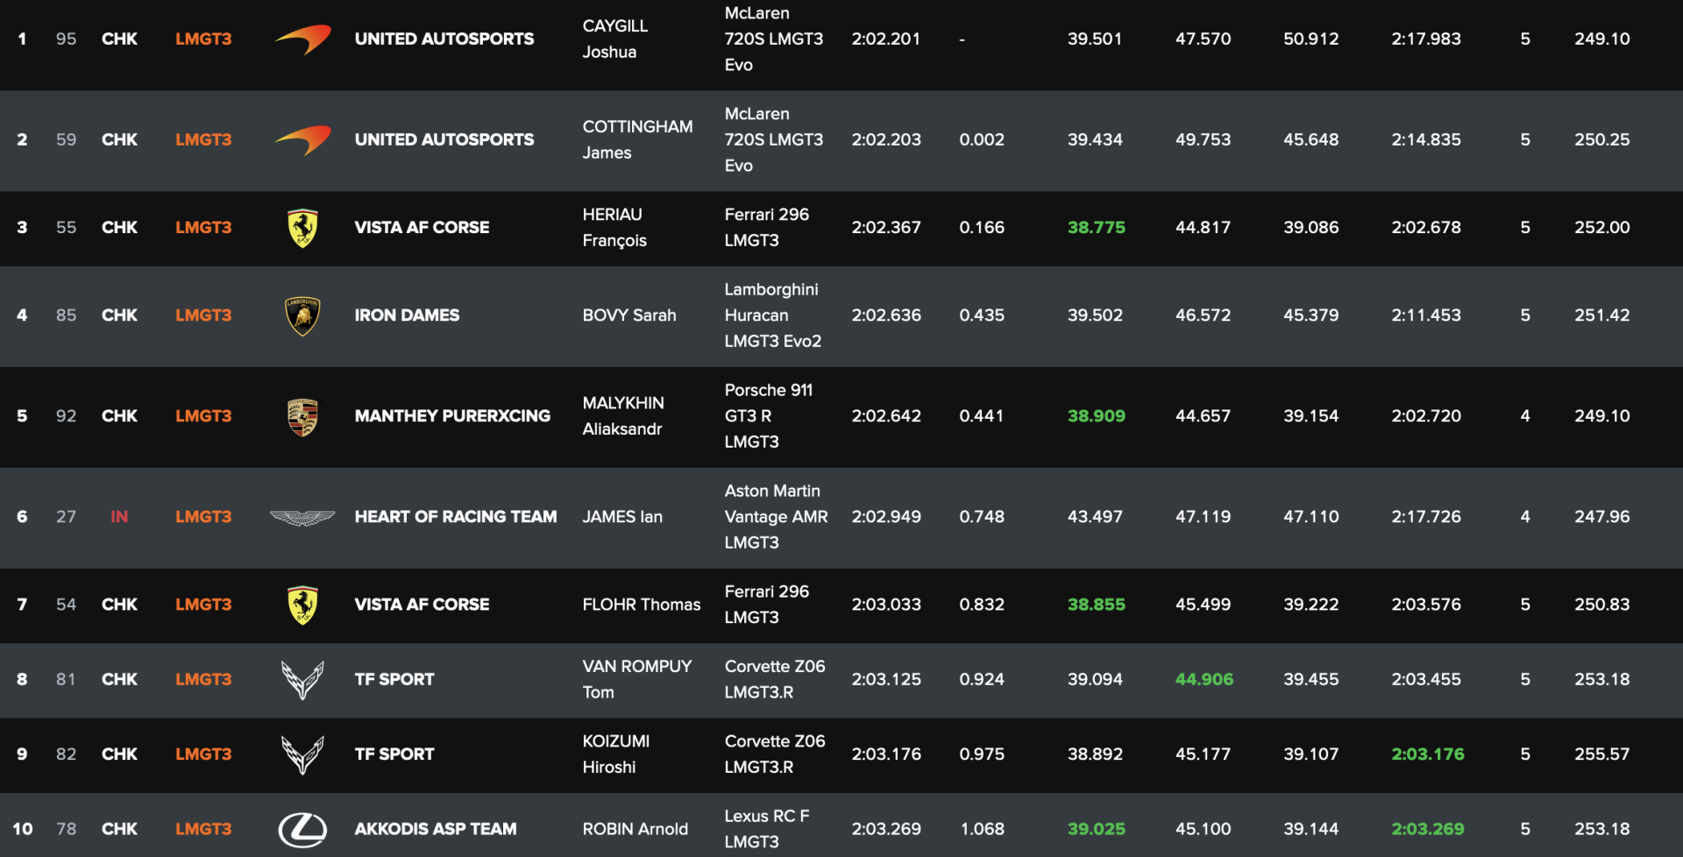Image resolution: width=1683 pixels, height=857 pixels.
Task: Click car model Aston Martin Vantage AMR LMGT3
Action: (776, 517)
